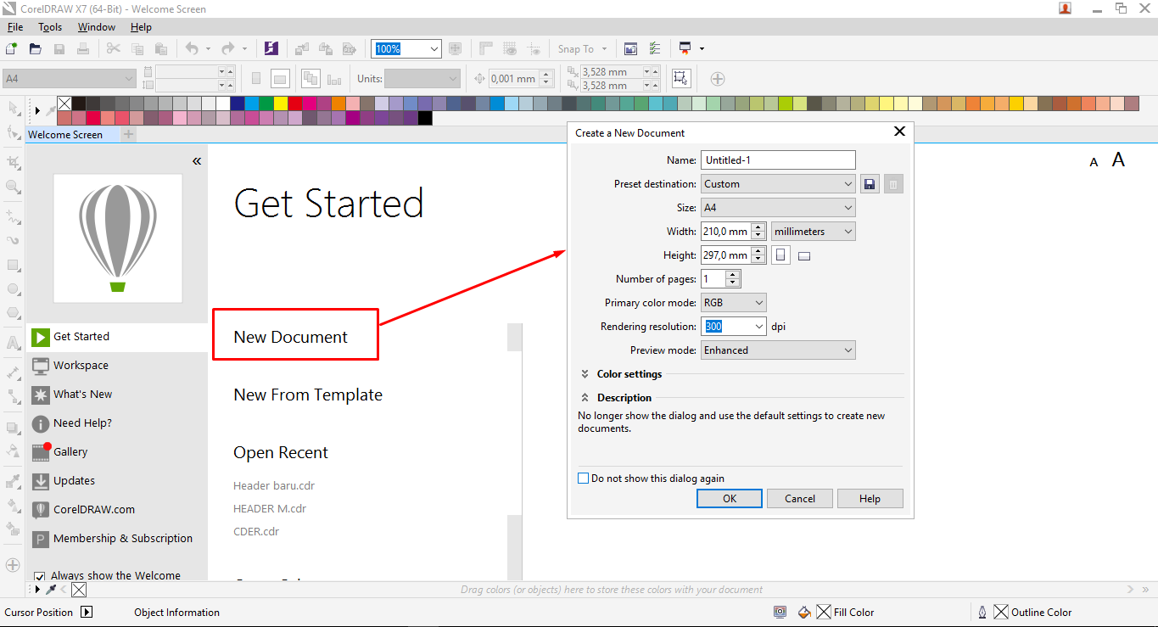Click the New document toolbar icon
The height and width of the screenshot is (627, 1158).
click(x=11, y=49)
